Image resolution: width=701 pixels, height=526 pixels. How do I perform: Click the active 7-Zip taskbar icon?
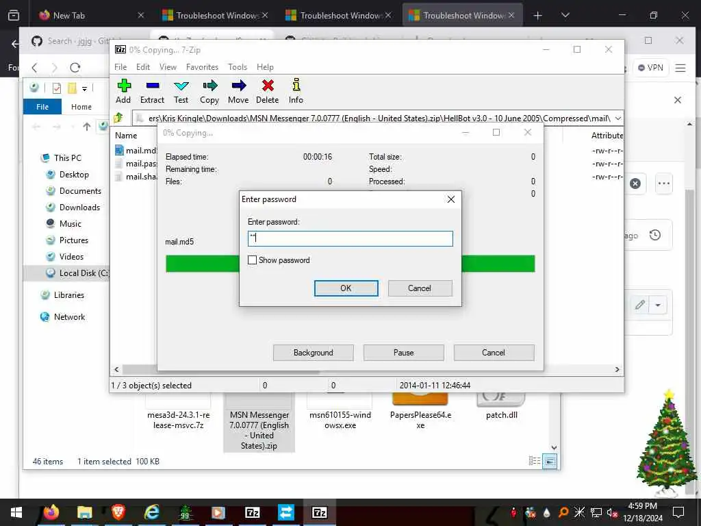click(319, 512)
